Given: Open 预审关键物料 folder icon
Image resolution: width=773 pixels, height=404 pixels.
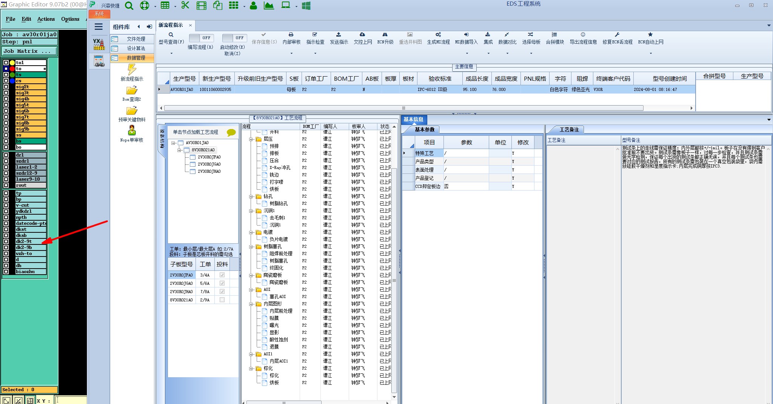Looking at the screenshot, I should (x=132, y=111).
